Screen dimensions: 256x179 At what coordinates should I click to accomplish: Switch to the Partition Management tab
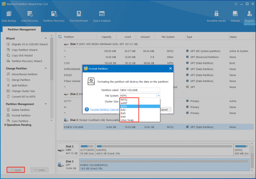pos(22,29)
